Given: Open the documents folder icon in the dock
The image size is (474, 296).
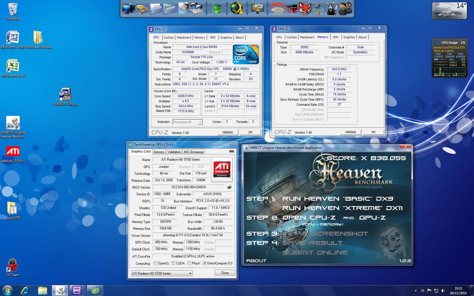Looking at the screenshot, I should coord(156,8).
